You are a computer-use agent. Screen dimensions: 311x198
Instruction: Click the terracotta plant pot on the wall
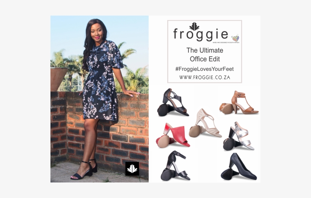point(58,79)
